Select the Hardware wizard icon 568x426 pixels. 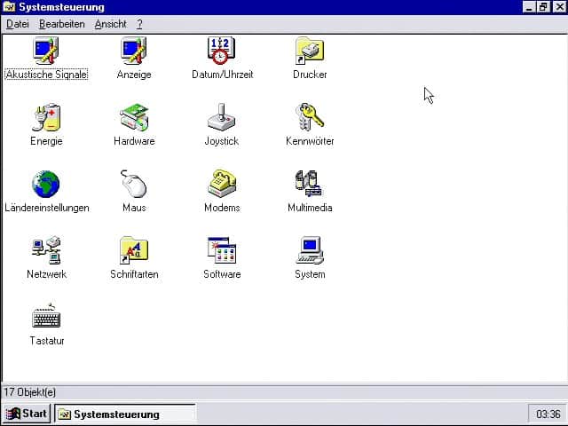tap(134, 117)
